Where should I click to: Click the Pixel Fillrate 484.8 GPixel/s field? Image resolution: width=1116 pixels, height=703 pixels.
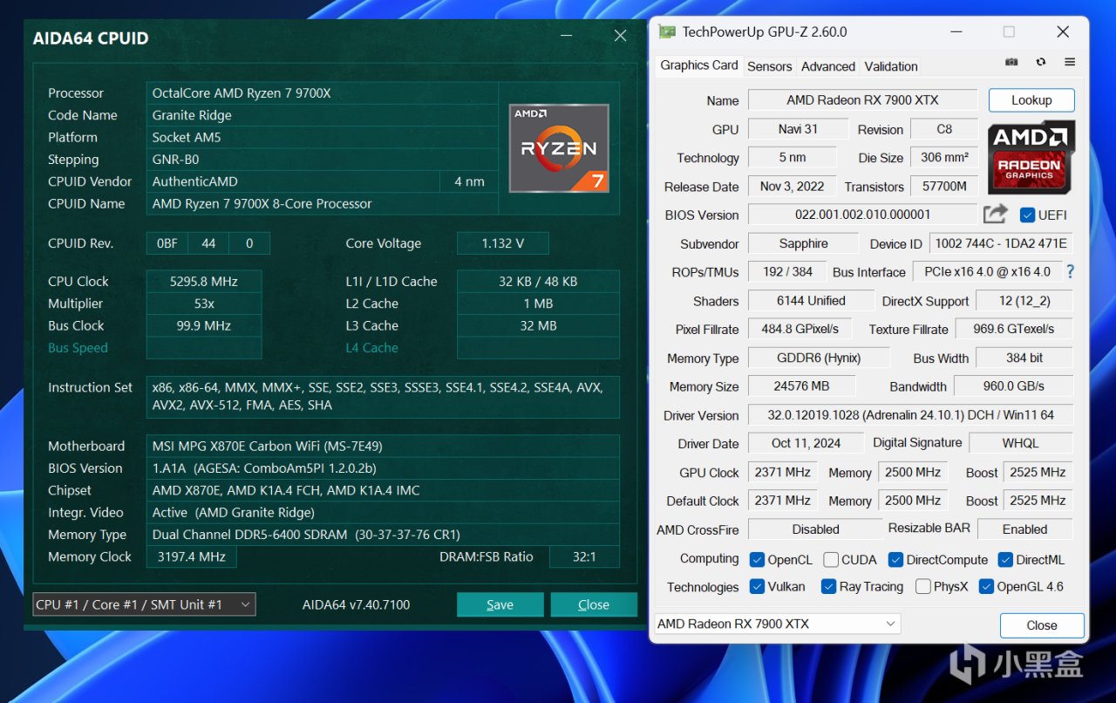(800, 330)
